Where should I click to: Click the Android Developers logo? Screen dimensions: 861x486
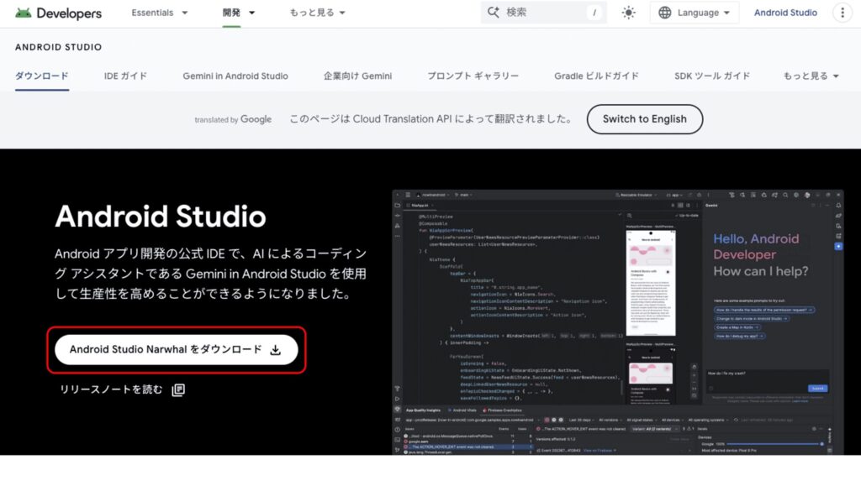(x=59, y=13)
